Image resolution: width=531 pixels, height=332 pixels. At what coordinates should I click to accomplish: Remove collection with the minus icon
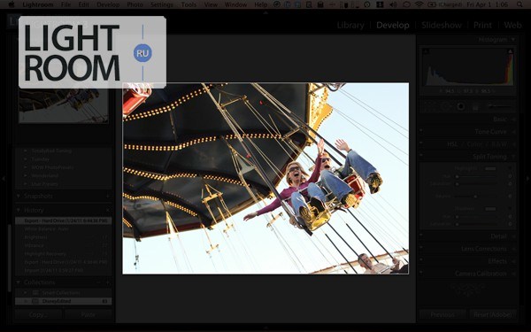pos(98,282)
